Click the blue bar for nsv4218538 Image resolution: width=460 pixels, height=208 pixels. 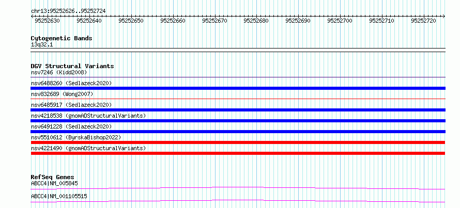(238, 121)
